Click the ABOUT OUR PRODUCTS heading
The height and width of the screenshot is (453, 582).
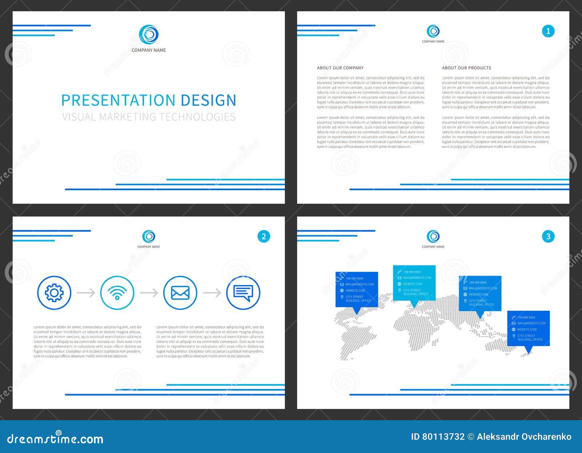pos(466,68)
